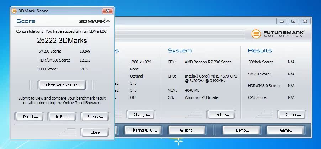Screen dimensions: 321x149
Task: Open Filtering & AA... settings
Action: tap(143, 130)
